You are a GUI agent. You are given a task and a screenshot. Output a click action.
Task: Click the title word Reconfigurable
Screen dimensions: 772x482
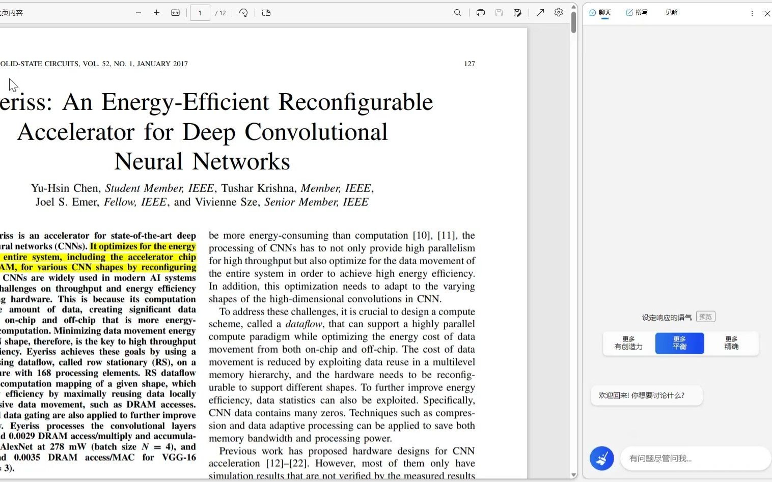tap(356, 102)
